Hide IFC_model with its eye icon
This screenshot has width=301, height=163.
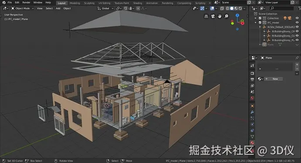pyautogui.click(x=297, y=23)
